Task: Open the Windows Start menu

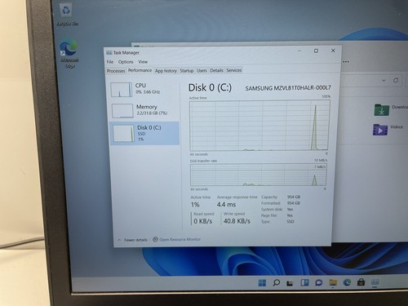Action: [262, 283]
